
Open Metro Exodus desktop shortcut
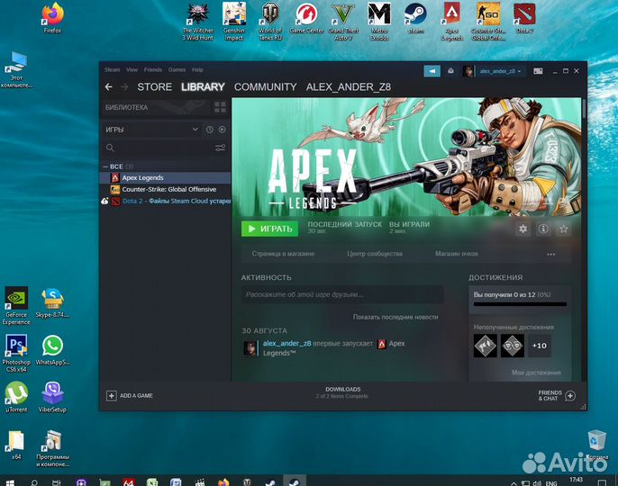pyautogui.click(x=379, y=22)
